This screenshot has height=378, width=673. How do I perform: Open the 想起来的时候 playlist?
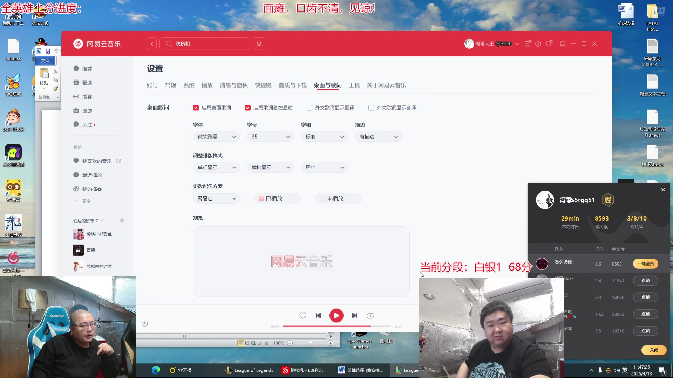tap(93, 266)
